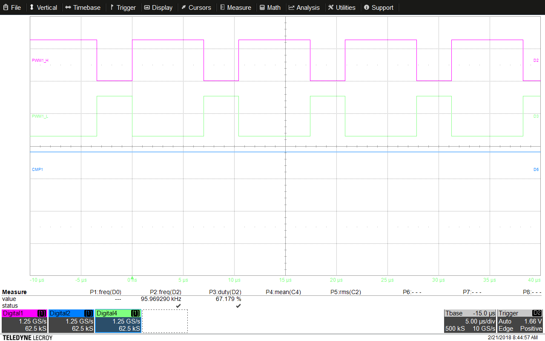Open the Analysis menu

[x=304, y=8]
